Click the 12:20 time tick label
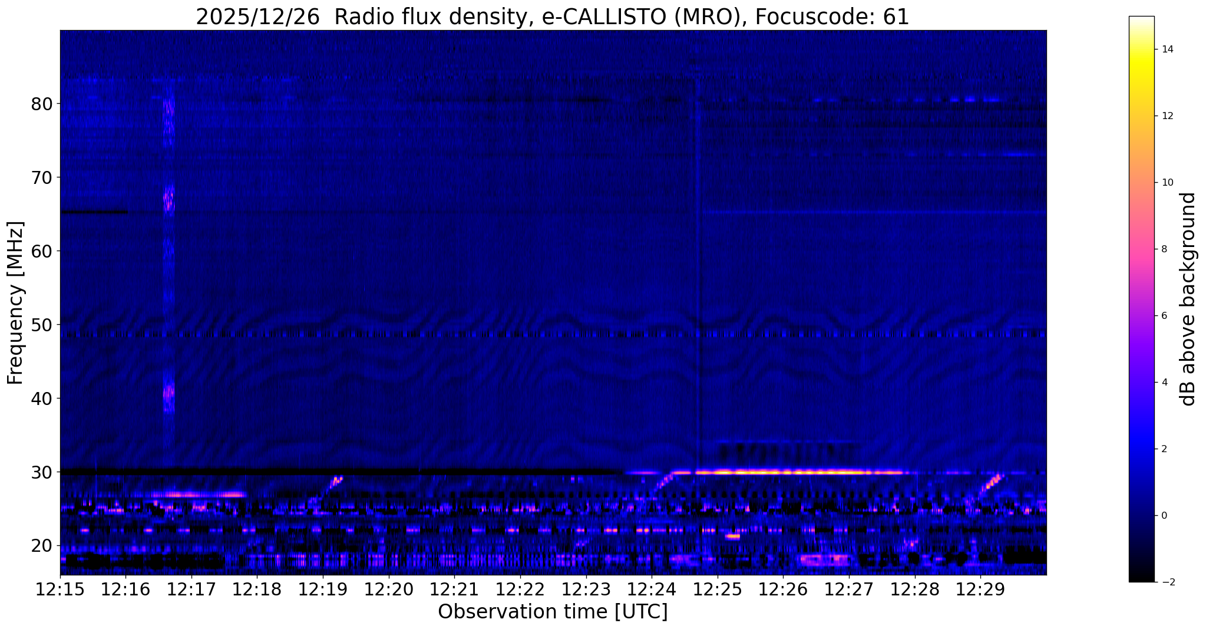1206x629 pixels. click(x=389, y=589)
